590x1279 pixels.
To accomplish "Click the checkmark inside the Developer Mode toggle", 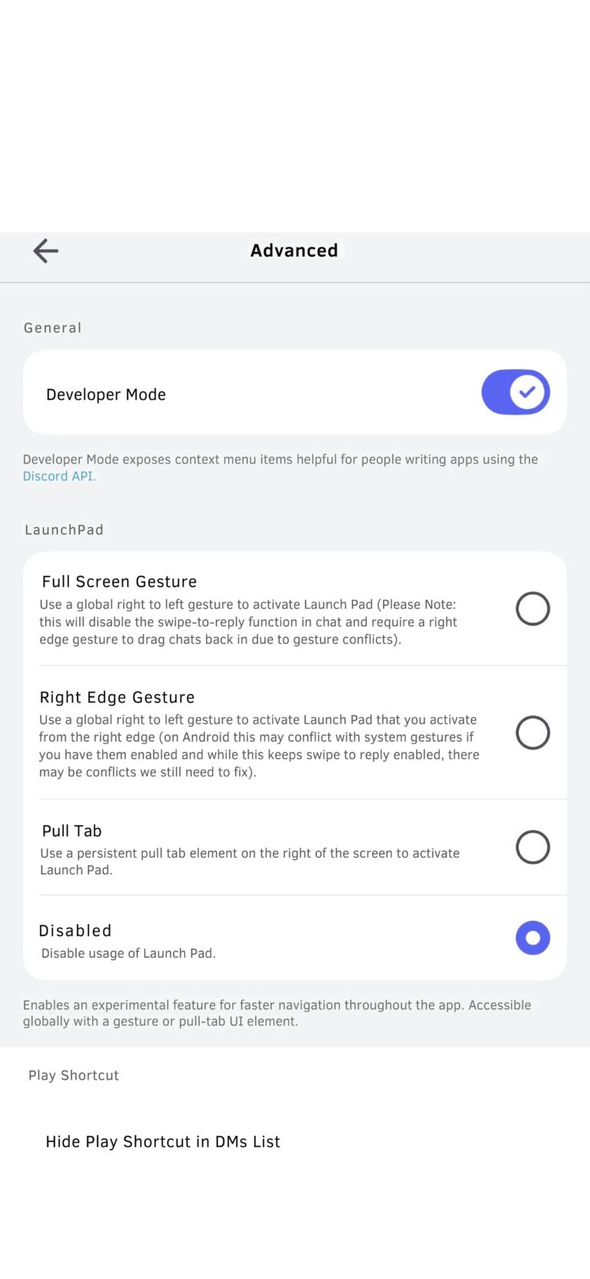I will pos(525,392).
